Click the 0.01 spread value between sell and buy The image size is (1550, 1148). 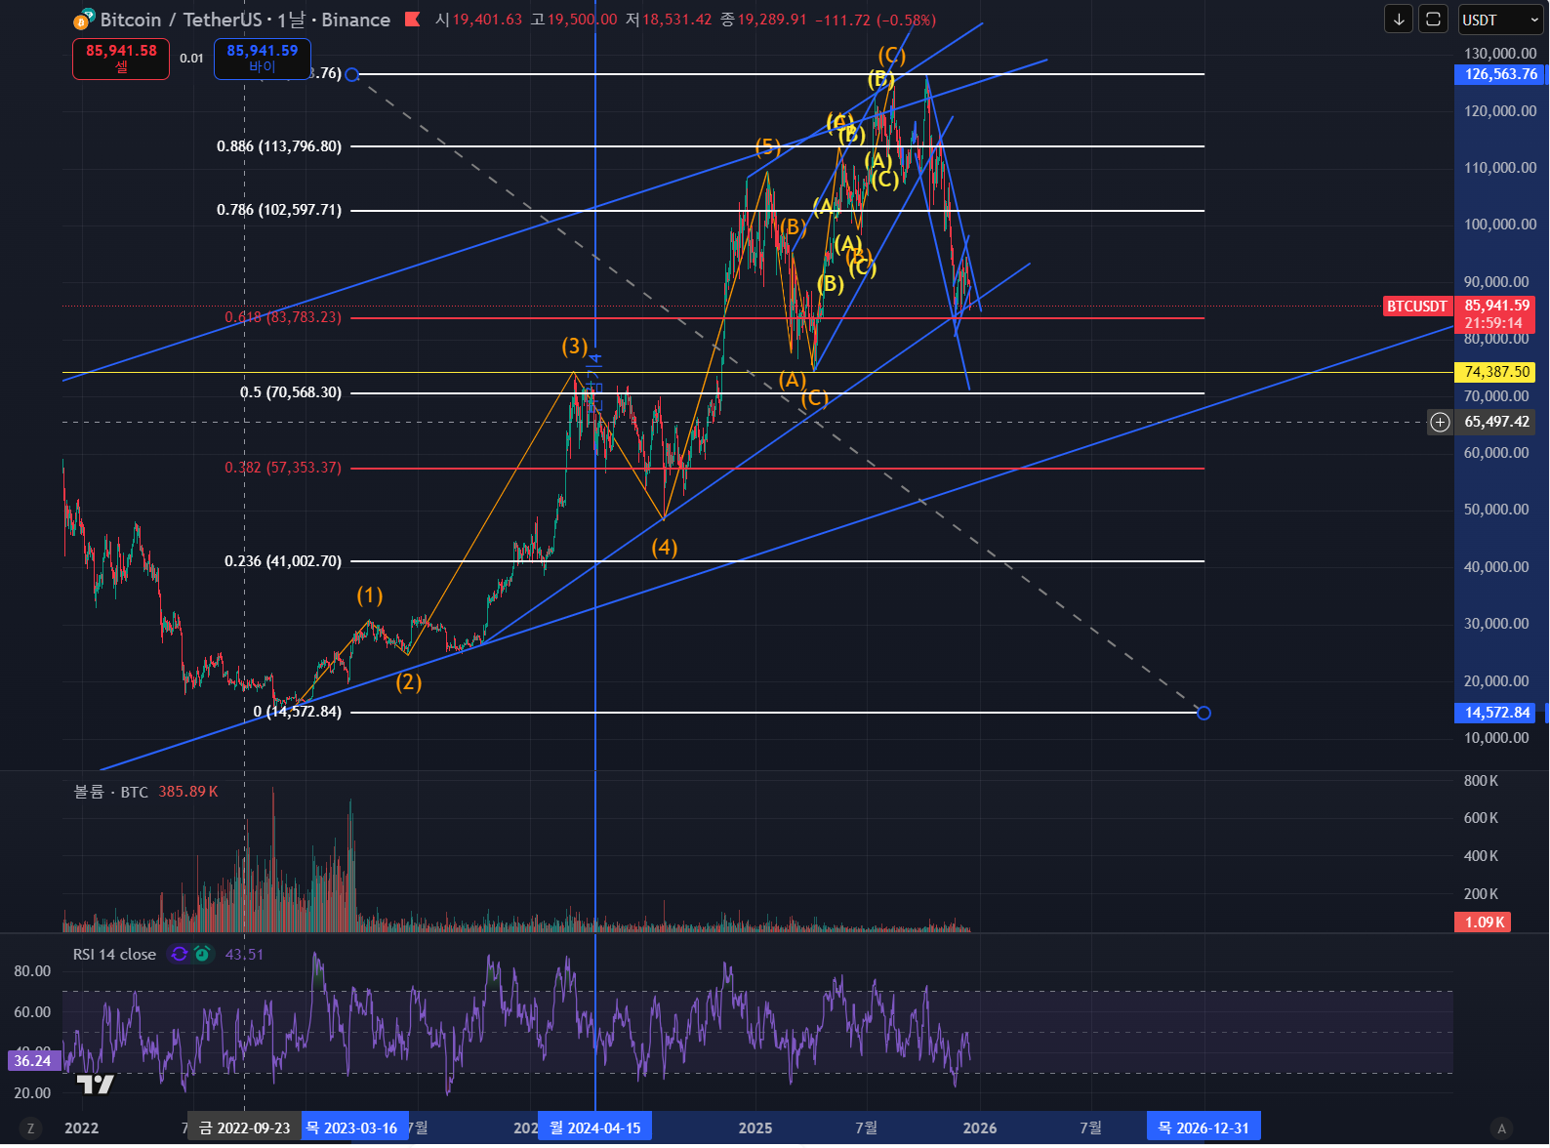click(191, 59)
